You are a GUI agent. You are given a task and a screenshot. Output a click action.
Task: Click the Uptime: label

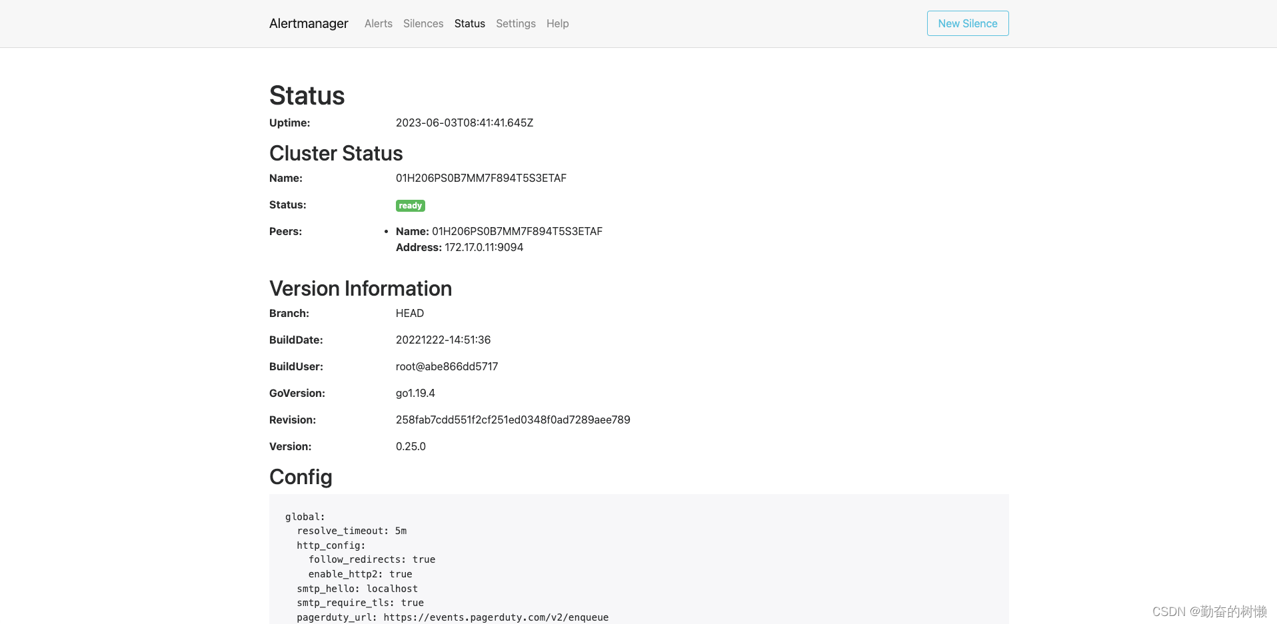tap(290, 123)
